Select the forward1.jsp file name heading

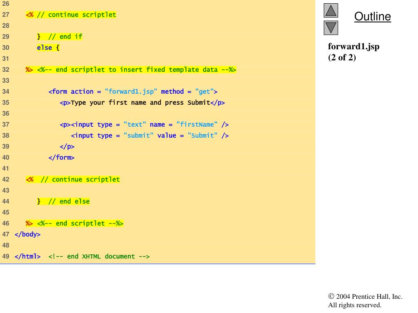(354, 46)
